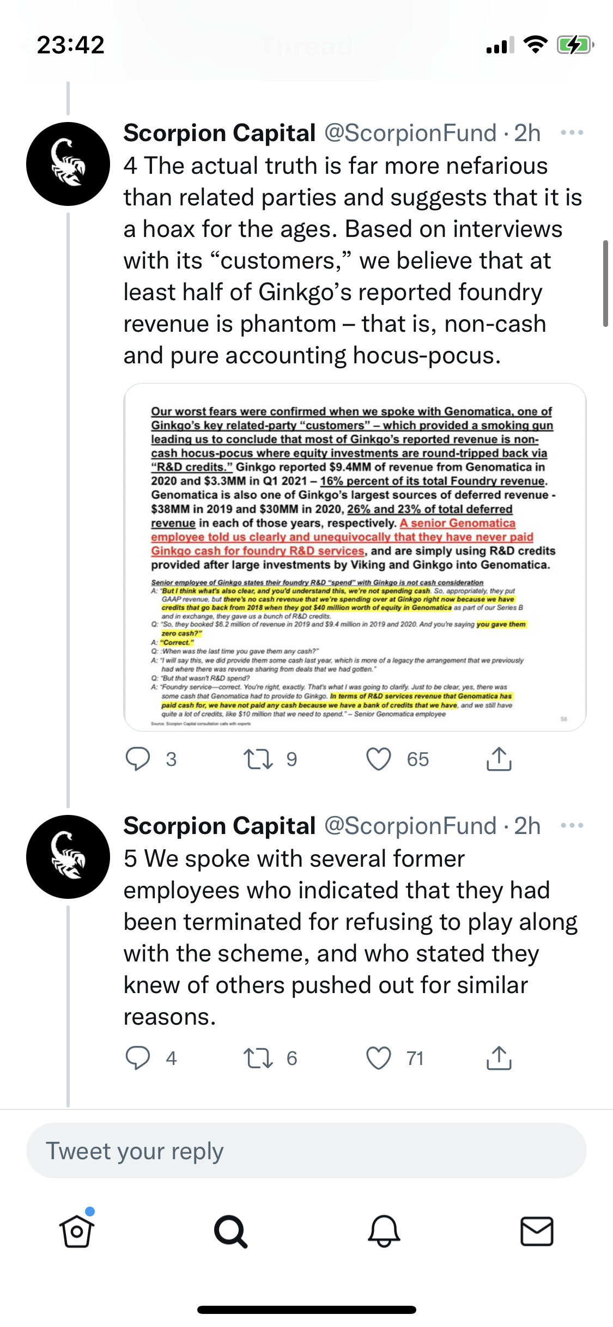Retweet the tweet about terminated employees
Image resolution: width=613 pixels, height=1327 pixels.
(x=258, y=1058)
